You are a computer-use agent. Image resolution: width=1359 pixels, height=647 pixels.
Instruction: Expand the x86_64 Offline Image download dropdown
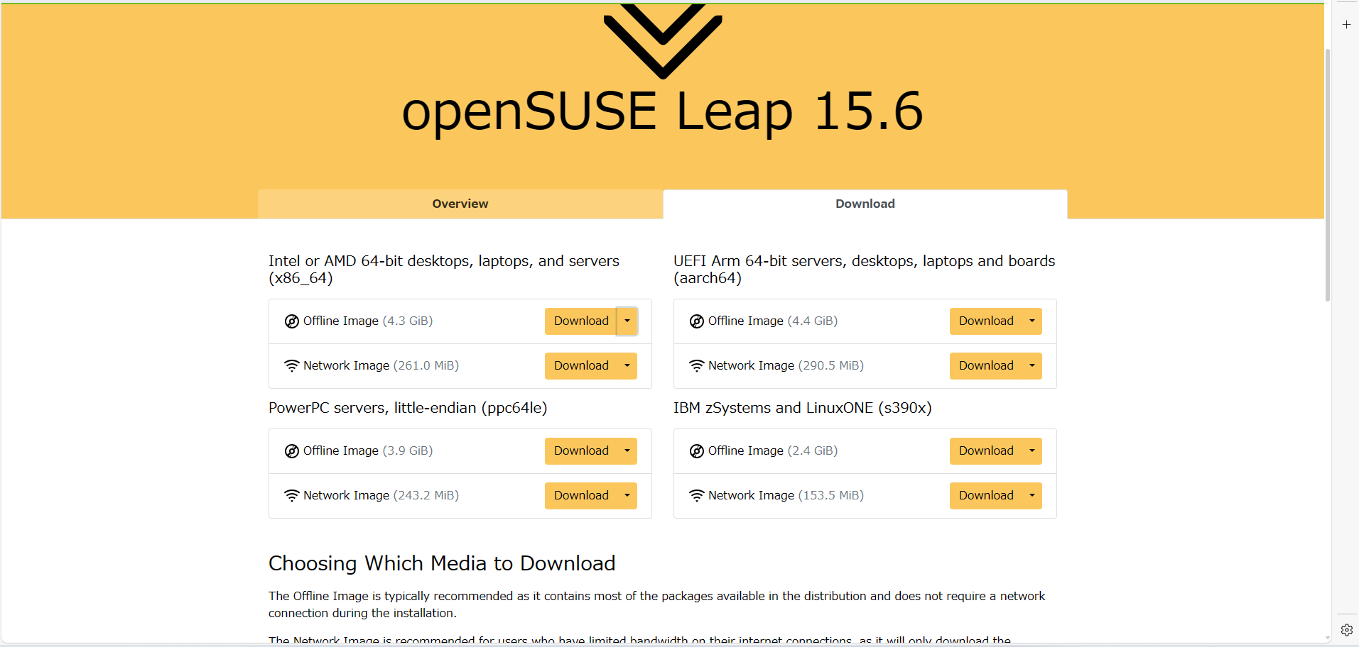click(x=627, y=321)
